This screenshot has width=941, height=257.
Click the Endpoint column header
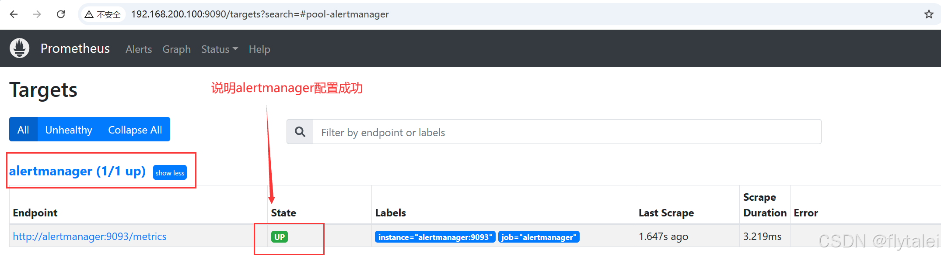[x=35, y=213]
